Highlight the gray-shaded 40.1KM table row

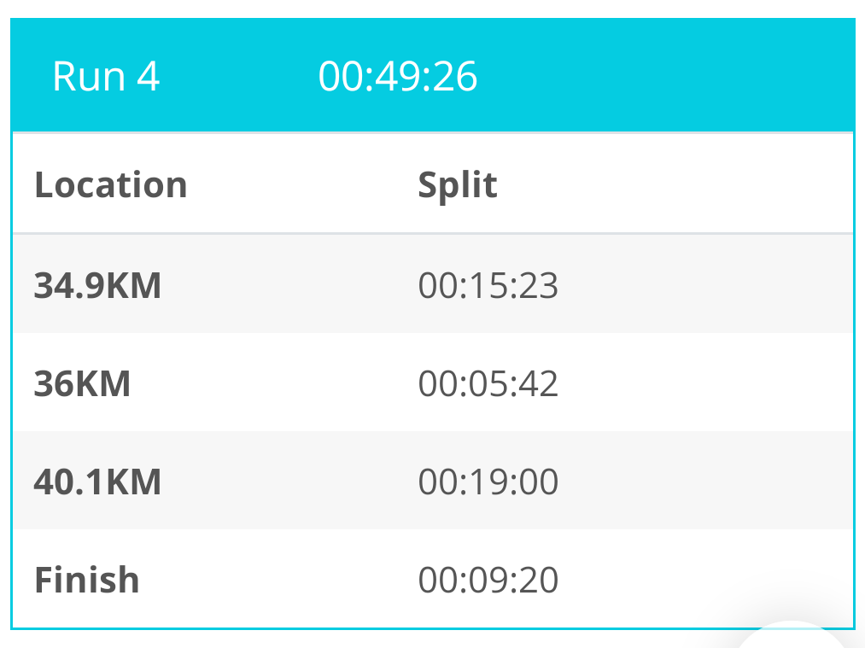(x=433, y=481)
